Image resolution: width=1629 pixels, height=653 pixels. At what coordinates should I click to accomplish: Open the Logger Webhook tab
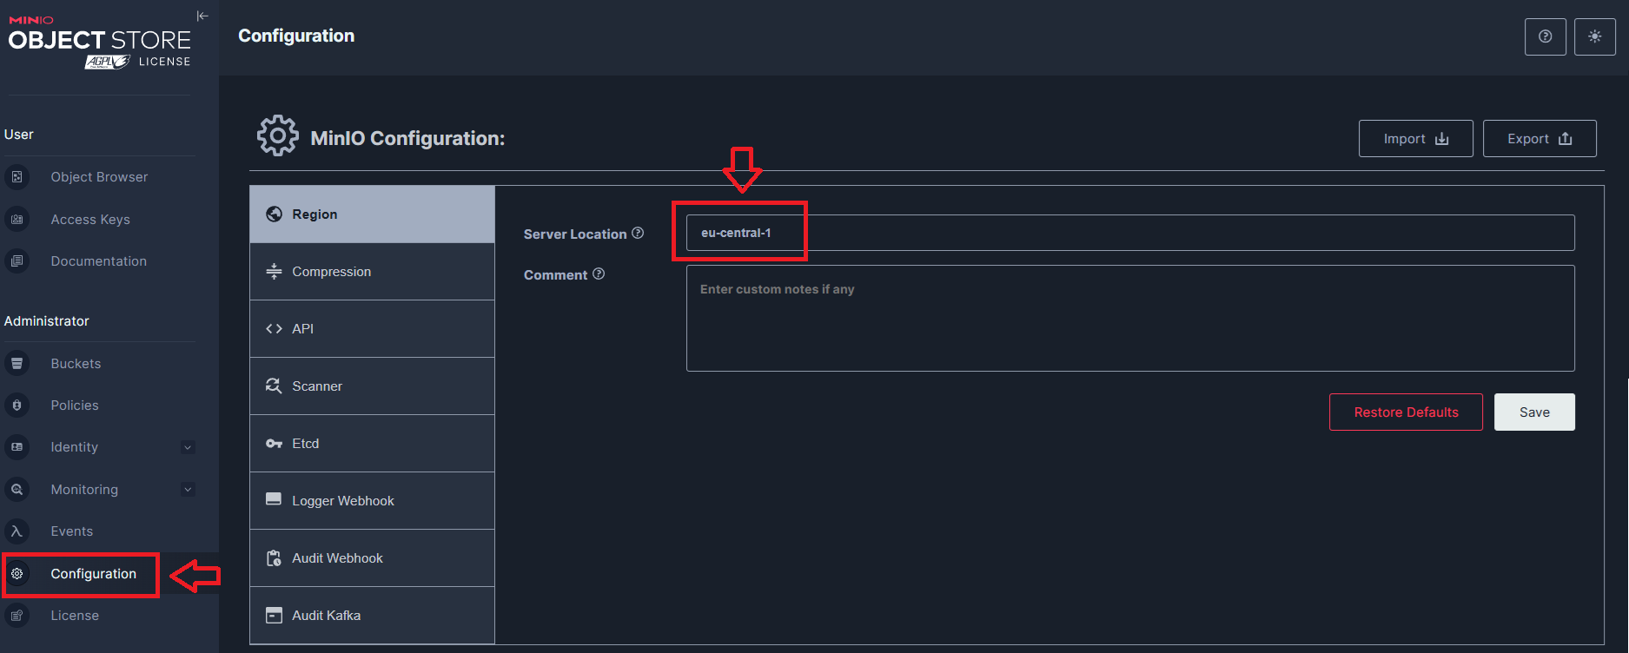coord(372,501)
